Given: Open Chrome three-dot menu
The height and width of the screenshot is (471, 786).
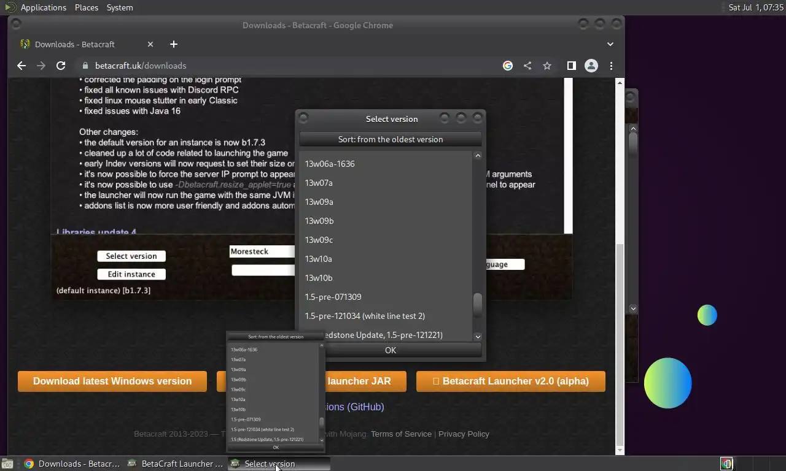Looking at the screenshot, I should [611, 66].
